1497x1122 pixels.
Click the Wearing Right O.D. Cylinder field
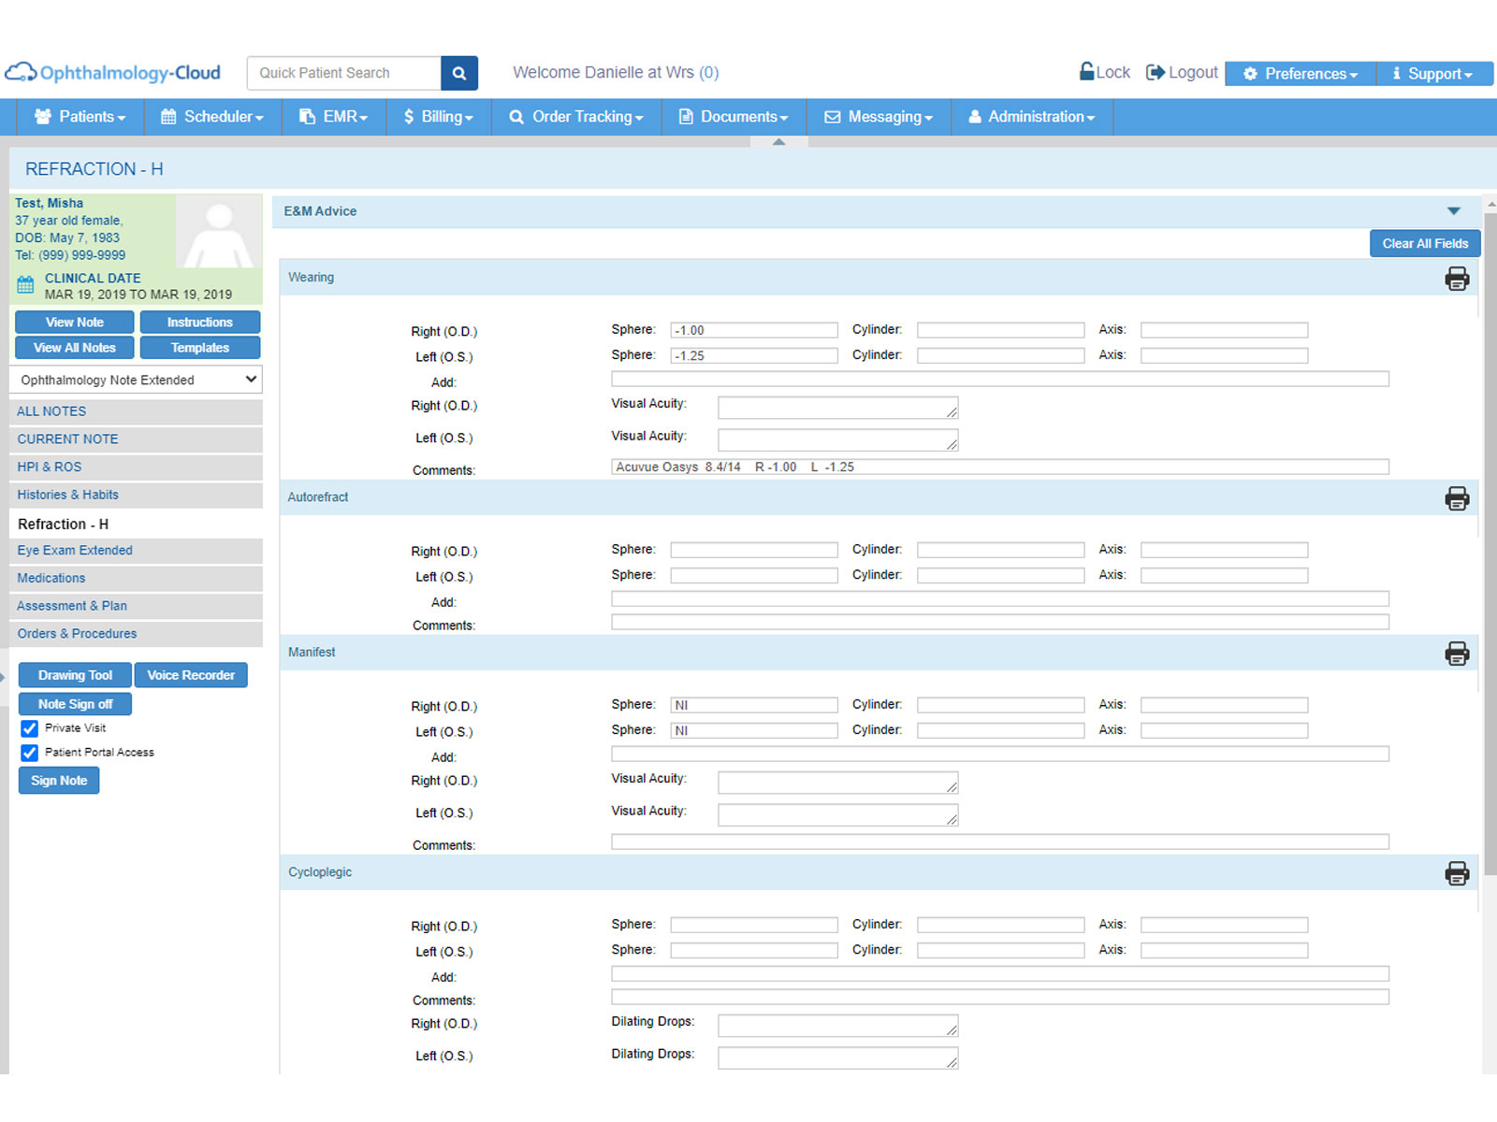click(1000, 330)
